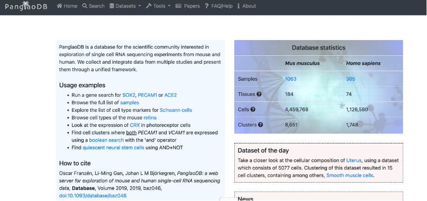
Task: Click the Tools hammer icon
Action: click(149, 6)
